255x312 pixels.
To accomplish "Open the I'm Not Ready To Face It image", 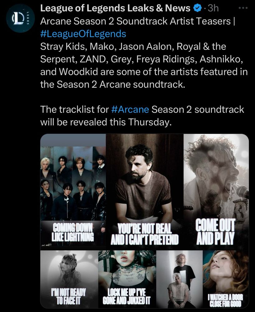I will coord(69,279).
